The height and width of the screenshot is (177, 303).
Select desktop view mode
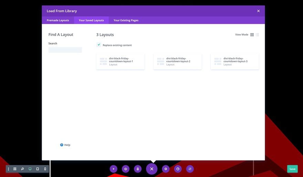[x=30, y=169]
